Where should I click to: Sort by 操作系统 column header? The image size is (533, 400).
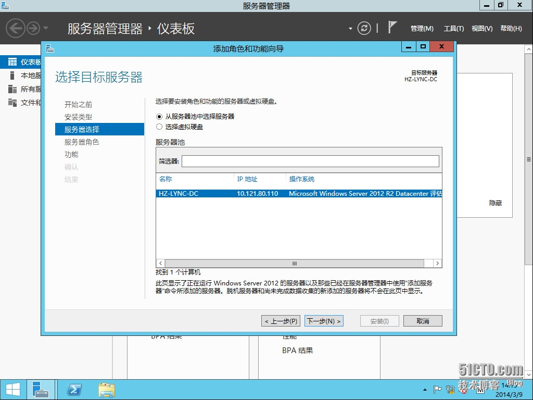coord(301,179)
